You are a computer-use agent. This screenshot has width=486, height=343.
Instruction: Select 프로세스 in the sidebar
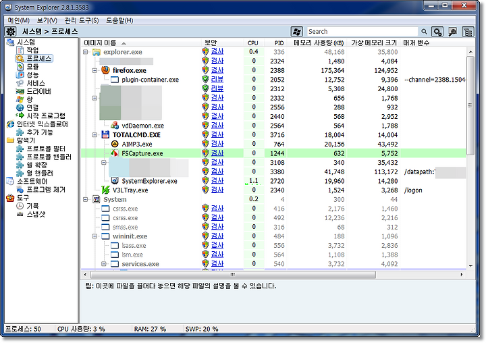coord(39,58)
